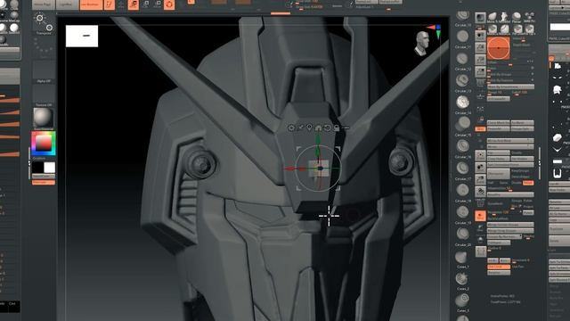
Task: Select the Planar brush in the top palette
Action: click(517, 17)
